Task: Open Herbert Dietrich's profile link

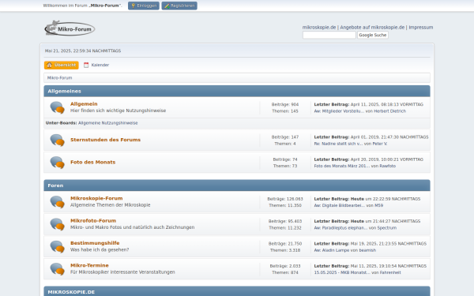Action: pyautogui.click(x=390, y=111)
